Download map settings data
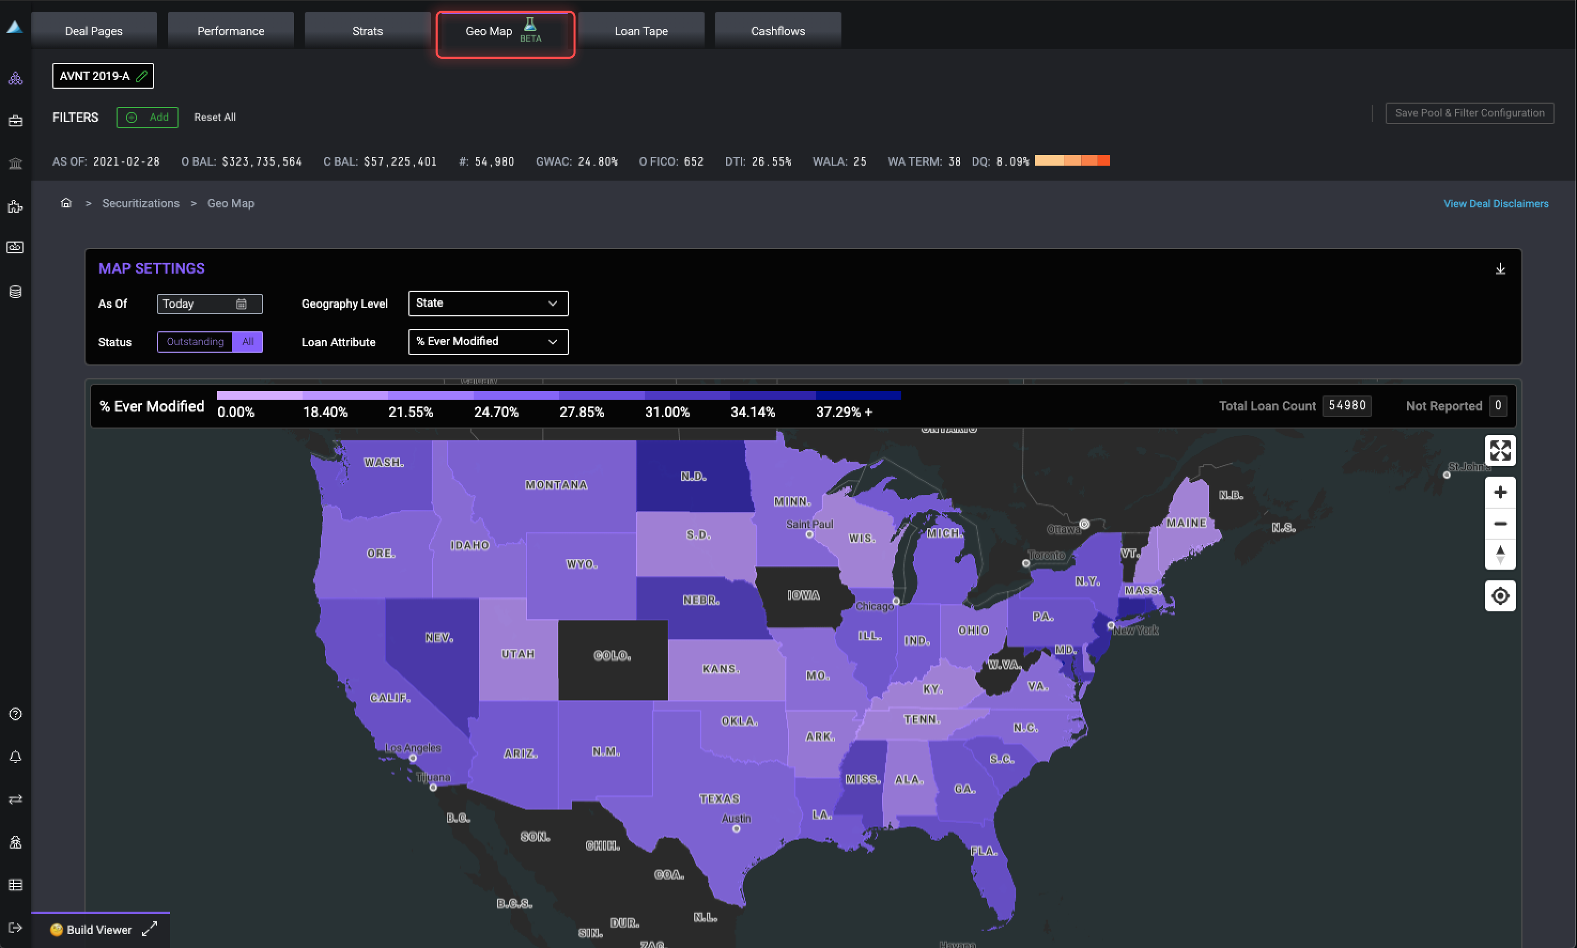The height and width of the screenshot is (948, 1577). [1499, 269]
